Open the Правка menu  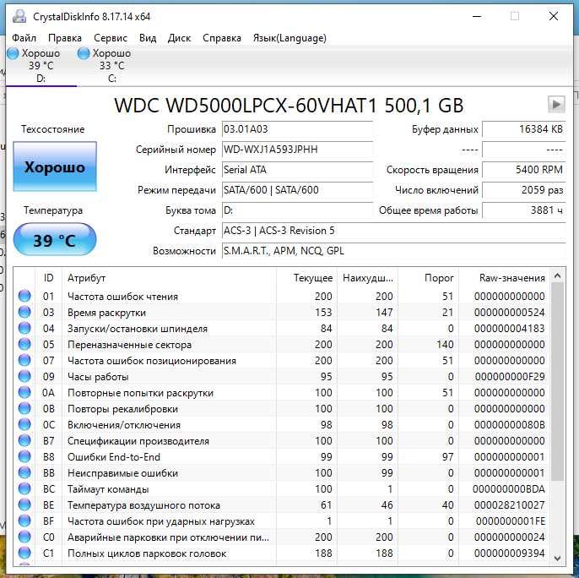65,38
